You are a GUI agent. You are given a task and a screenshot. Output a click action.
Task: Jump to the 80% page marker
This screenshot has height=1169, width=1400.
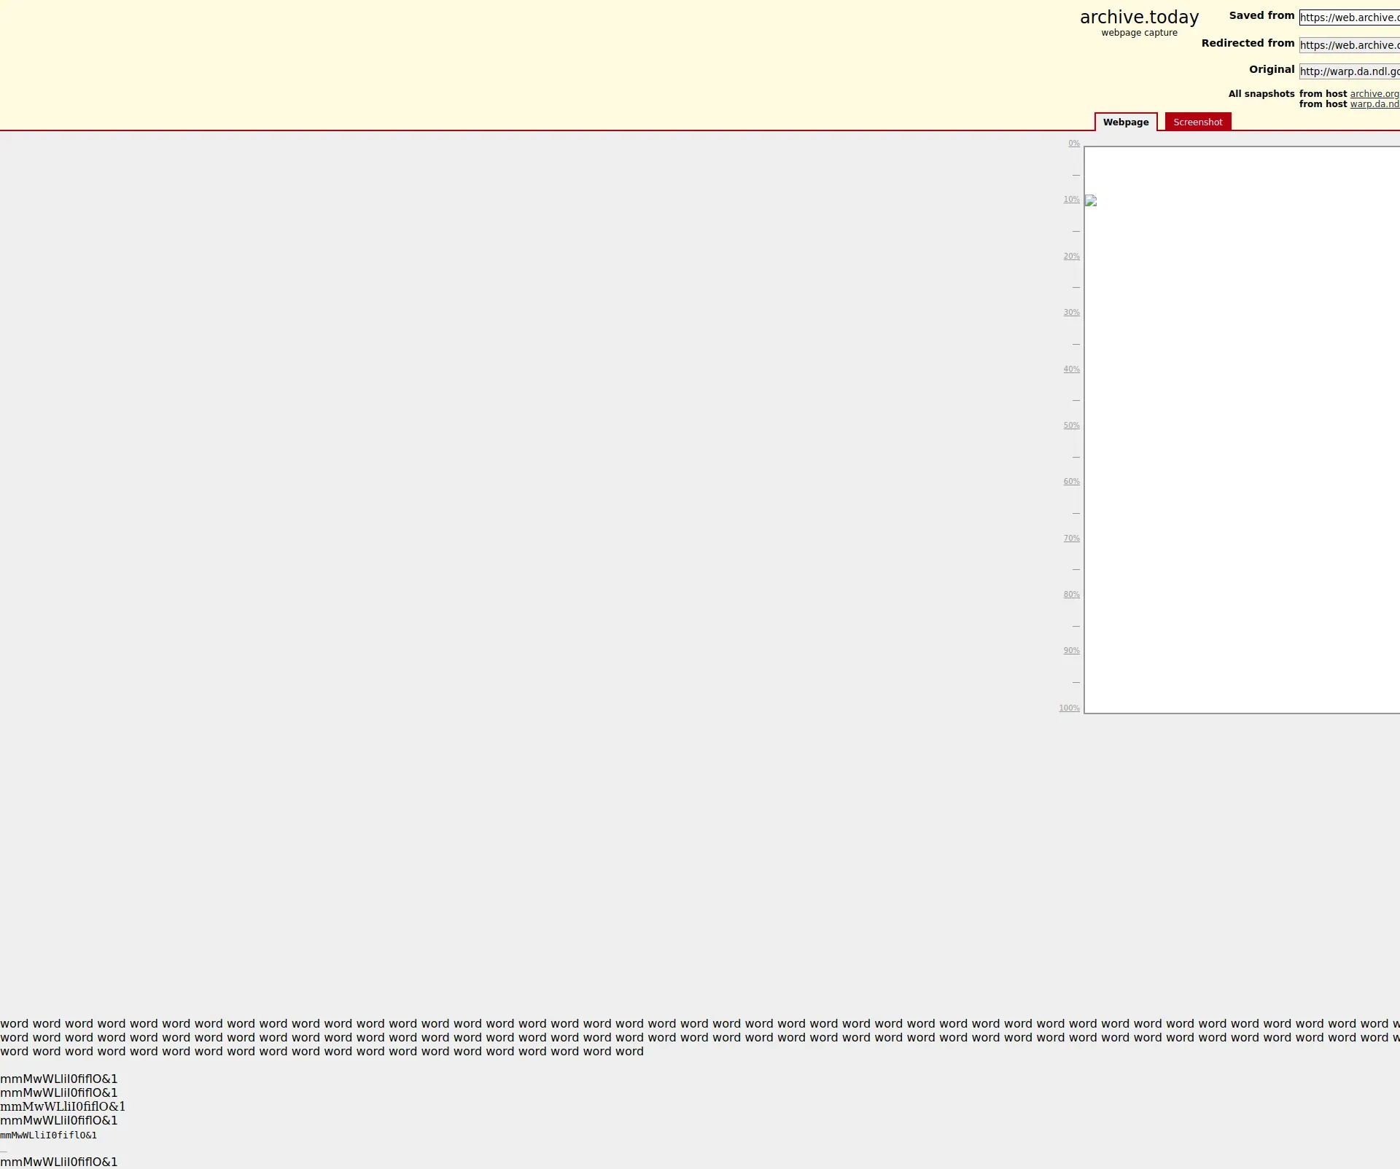pos(1071,595)
